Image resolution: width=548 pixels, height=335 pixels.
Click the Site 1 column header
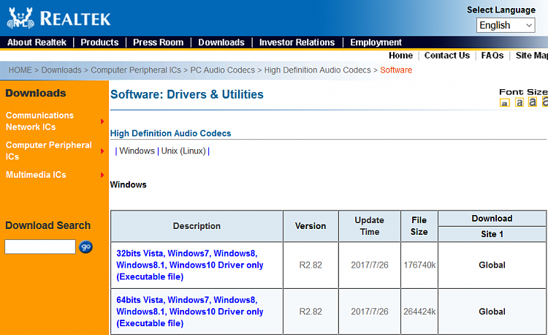492,234
